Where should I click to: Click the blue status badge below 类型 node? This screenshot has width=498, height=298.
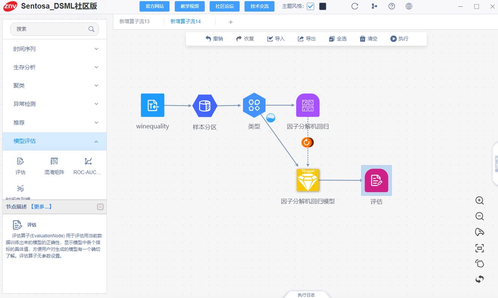[271, 118]
